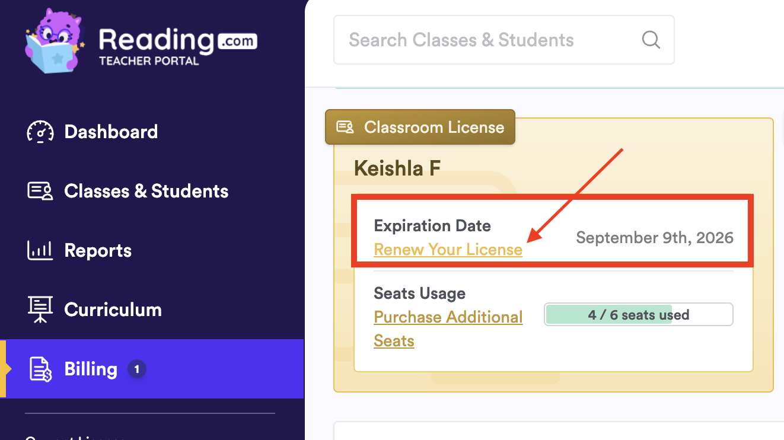Image resolution: width=784 pixels, height=440 pixels.
Task: Click the seats used progress bar
Action: pyautogui.click(x=638, y=315)
